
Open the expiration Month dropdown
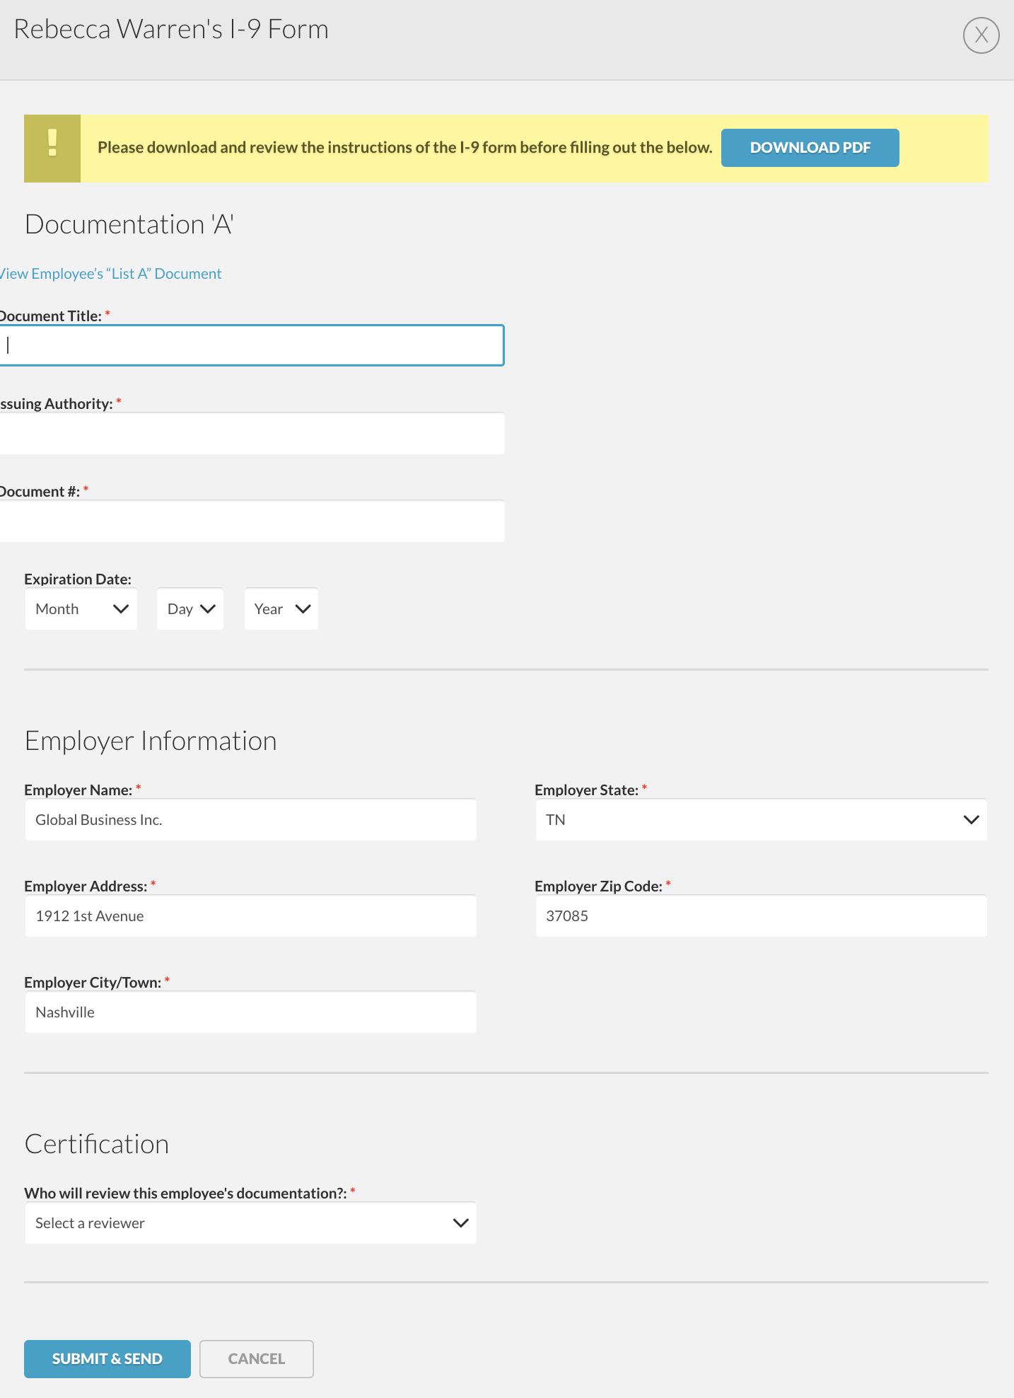pos(81,609)
